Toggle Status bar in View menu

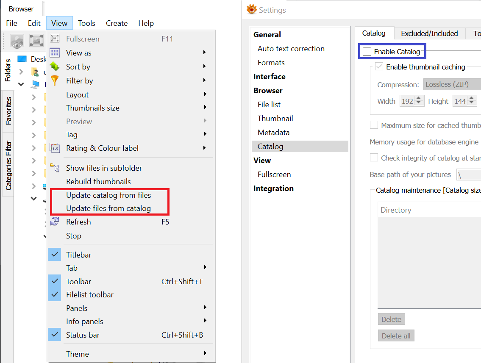tap(55, 335)
